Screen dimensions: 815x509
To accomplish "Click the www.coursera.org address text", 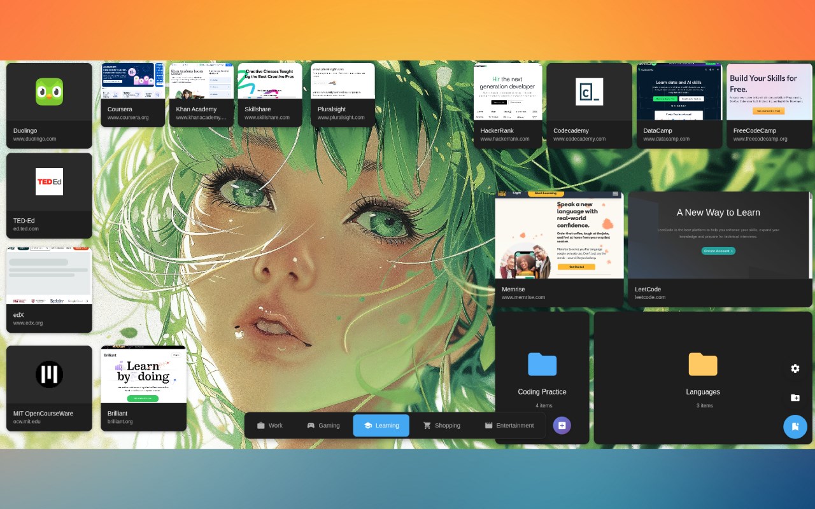I will click(128, 117).
